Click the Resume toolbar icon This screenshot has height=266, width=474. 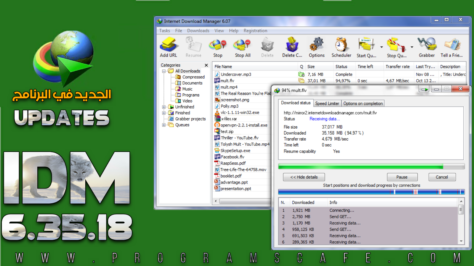coord(193,47)
